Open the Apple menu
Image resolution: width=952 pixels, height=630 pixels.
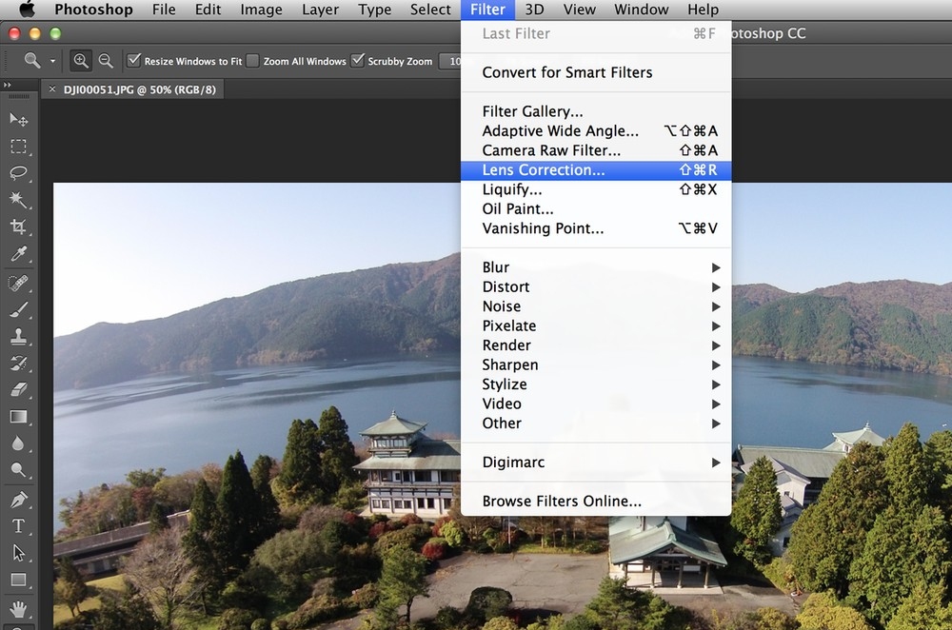click(28, 10)
